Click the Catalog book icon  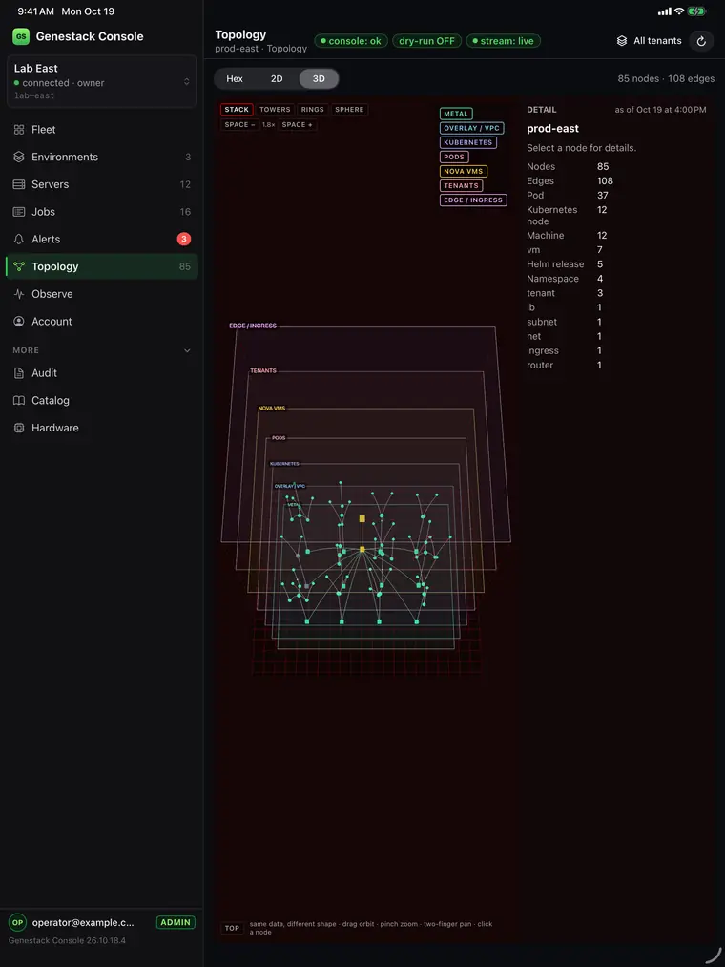tap(19, 400)
